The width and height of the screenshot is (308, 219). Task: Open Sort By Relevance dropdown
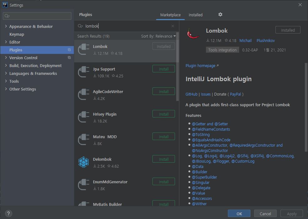[158, 36]
